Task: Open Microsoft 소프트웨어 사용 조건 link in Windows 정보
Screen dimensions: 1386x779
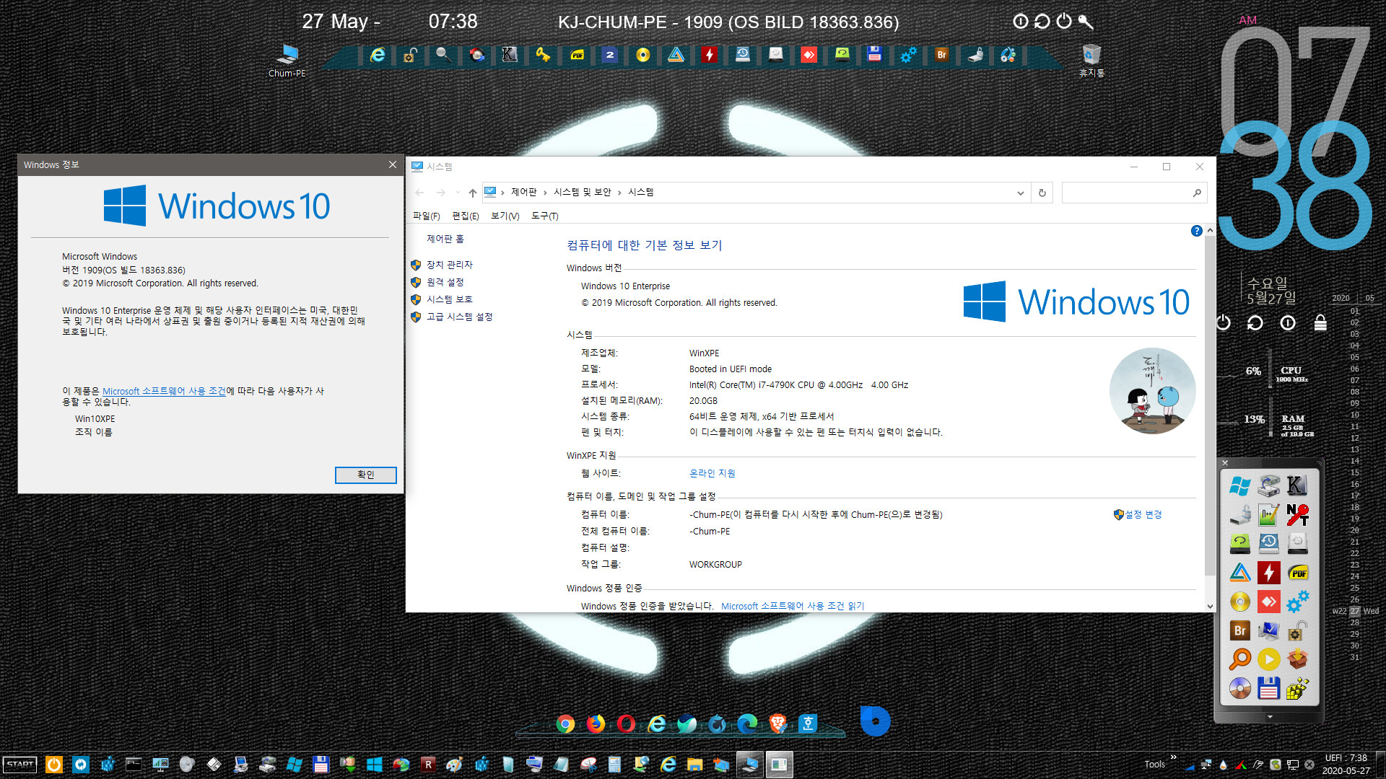Action: 164,391
